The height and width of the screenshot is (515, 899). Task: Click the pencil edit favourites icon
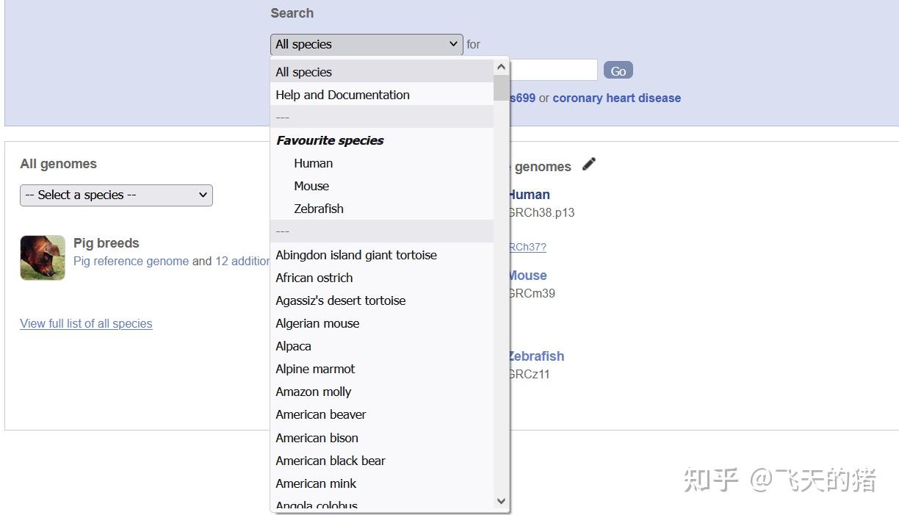click(588, 165)
